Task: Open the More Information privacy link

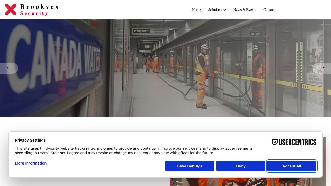Action: 31,163
